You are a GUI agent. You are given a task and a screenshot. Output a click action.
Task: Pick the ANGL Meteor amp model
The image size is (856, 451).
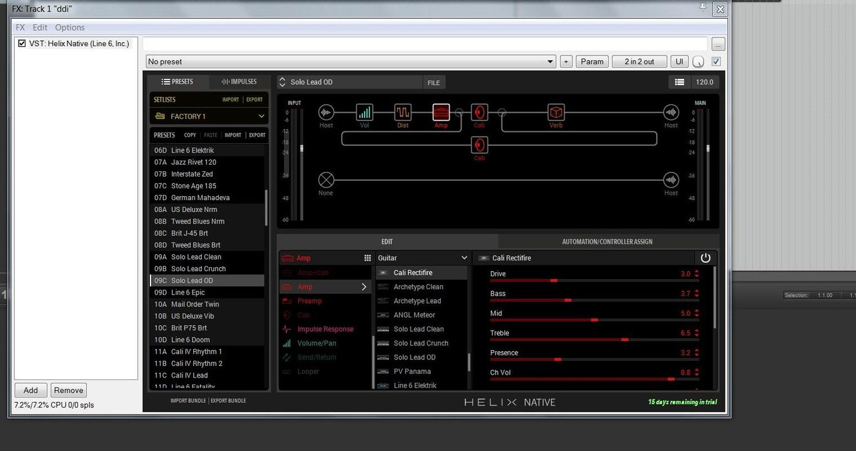414,315
